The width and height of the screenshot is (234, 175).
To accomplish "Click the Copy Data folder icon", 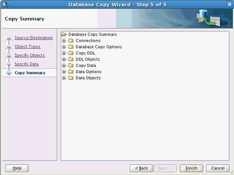I will click(x=71, y=65).
